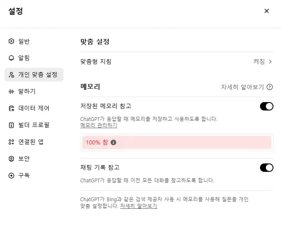Screen dimensions: 281x242
Task: Click the Data controls database icon
Action: (x=11, y=108)
